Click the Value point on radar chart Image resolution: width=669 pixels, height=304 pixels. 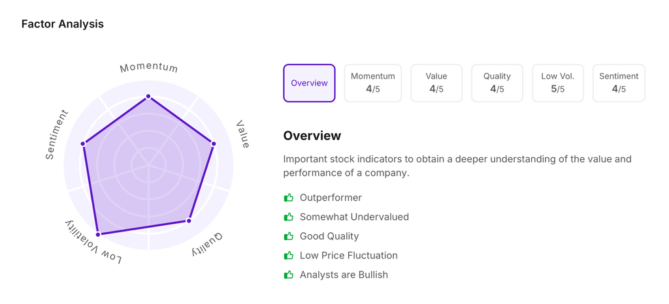214,144
